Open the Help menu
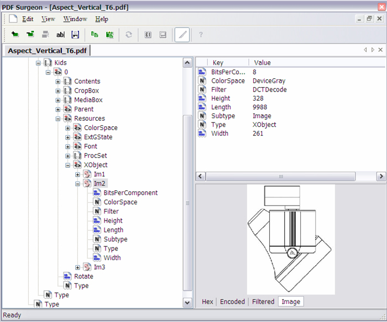 [x=102, y=19]
